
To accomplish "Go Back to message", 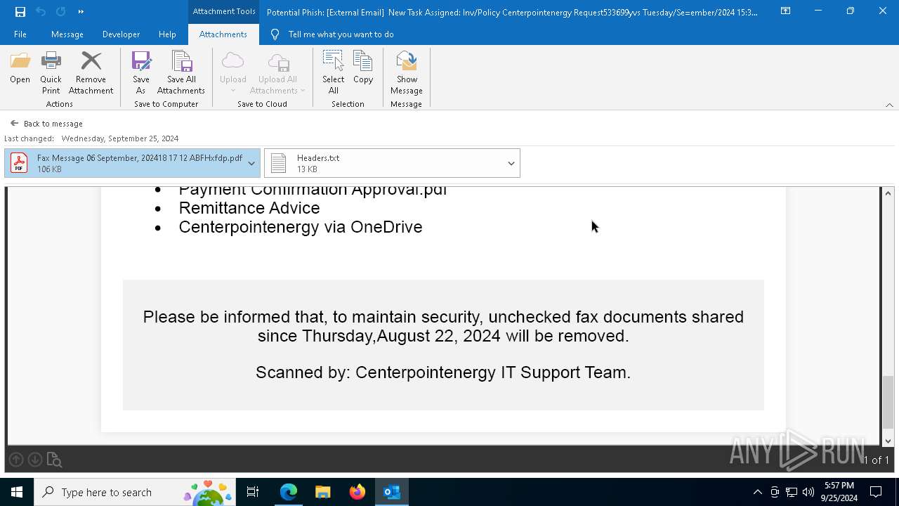I will pyautogui.click(x=46, y=123).
